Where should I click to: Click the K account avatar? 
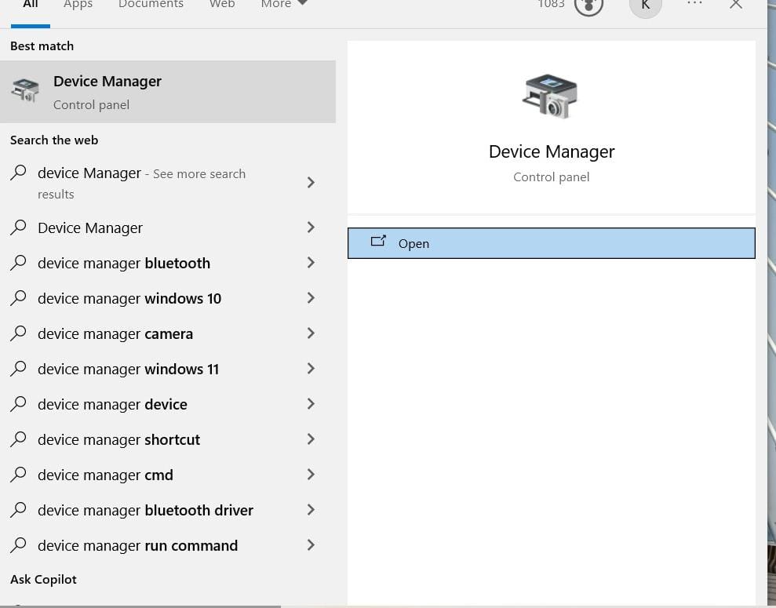645,5
